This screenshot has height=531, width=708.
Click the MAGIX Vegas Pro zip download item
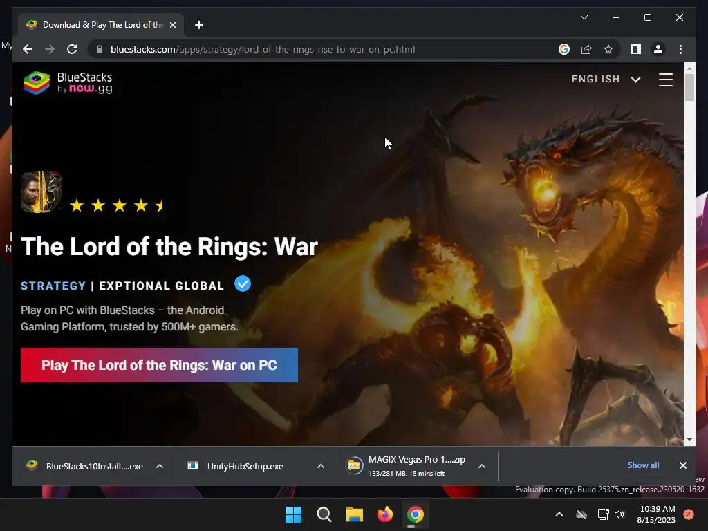(409, 466)
